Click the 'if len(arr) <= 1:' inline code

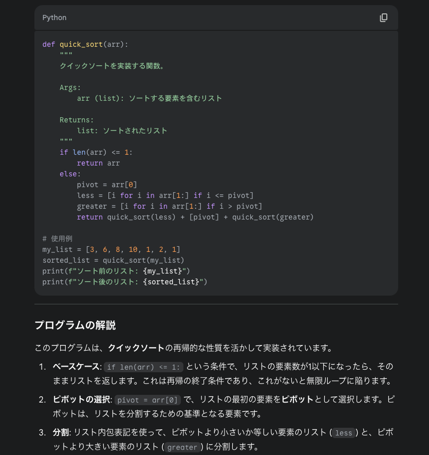point(143,367)
